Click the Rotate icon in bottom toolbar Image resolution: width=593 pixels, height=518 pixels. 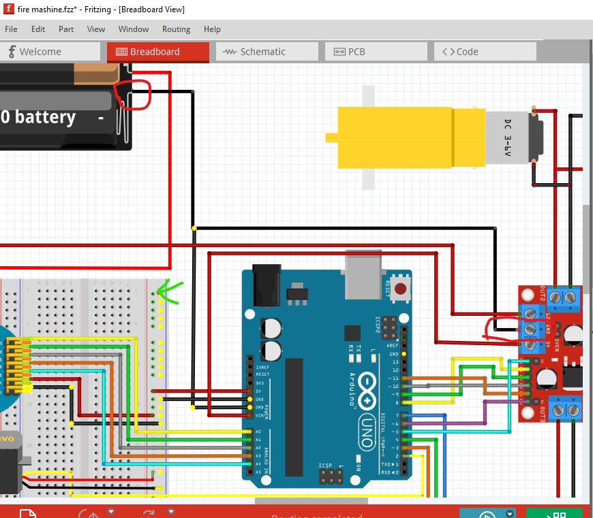click(x=89, y=514)
